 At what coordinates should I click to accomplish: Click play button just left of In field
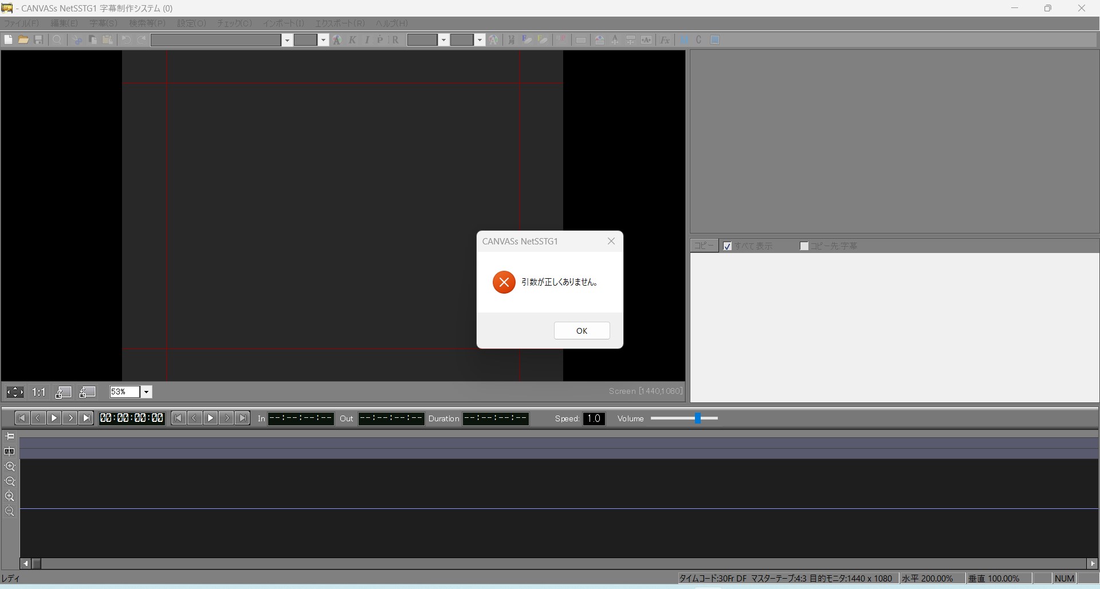(x=210, y=418)
